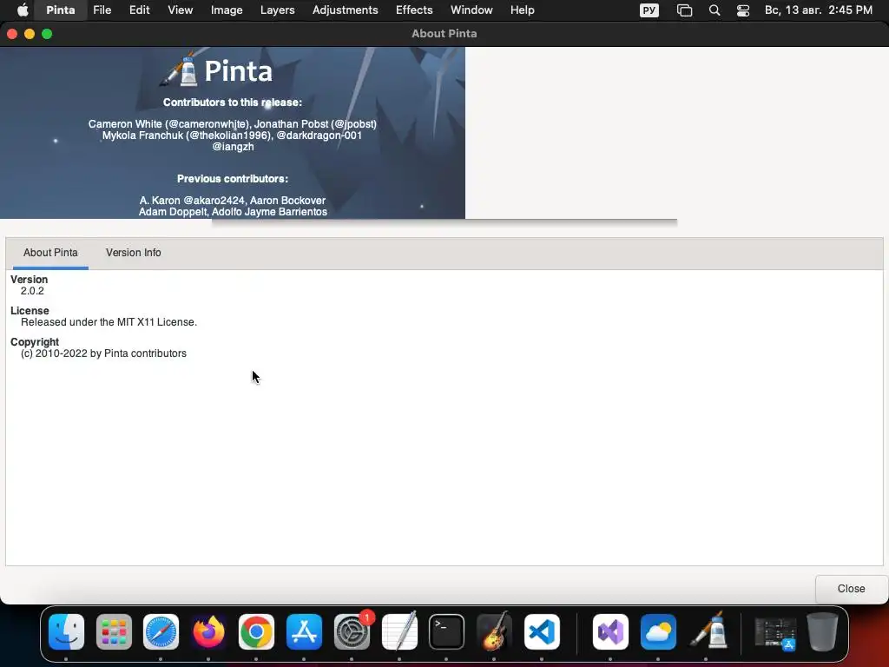Open Google Chrome from the dock
This screenshot has height=667, width=889.
(256, 631)
